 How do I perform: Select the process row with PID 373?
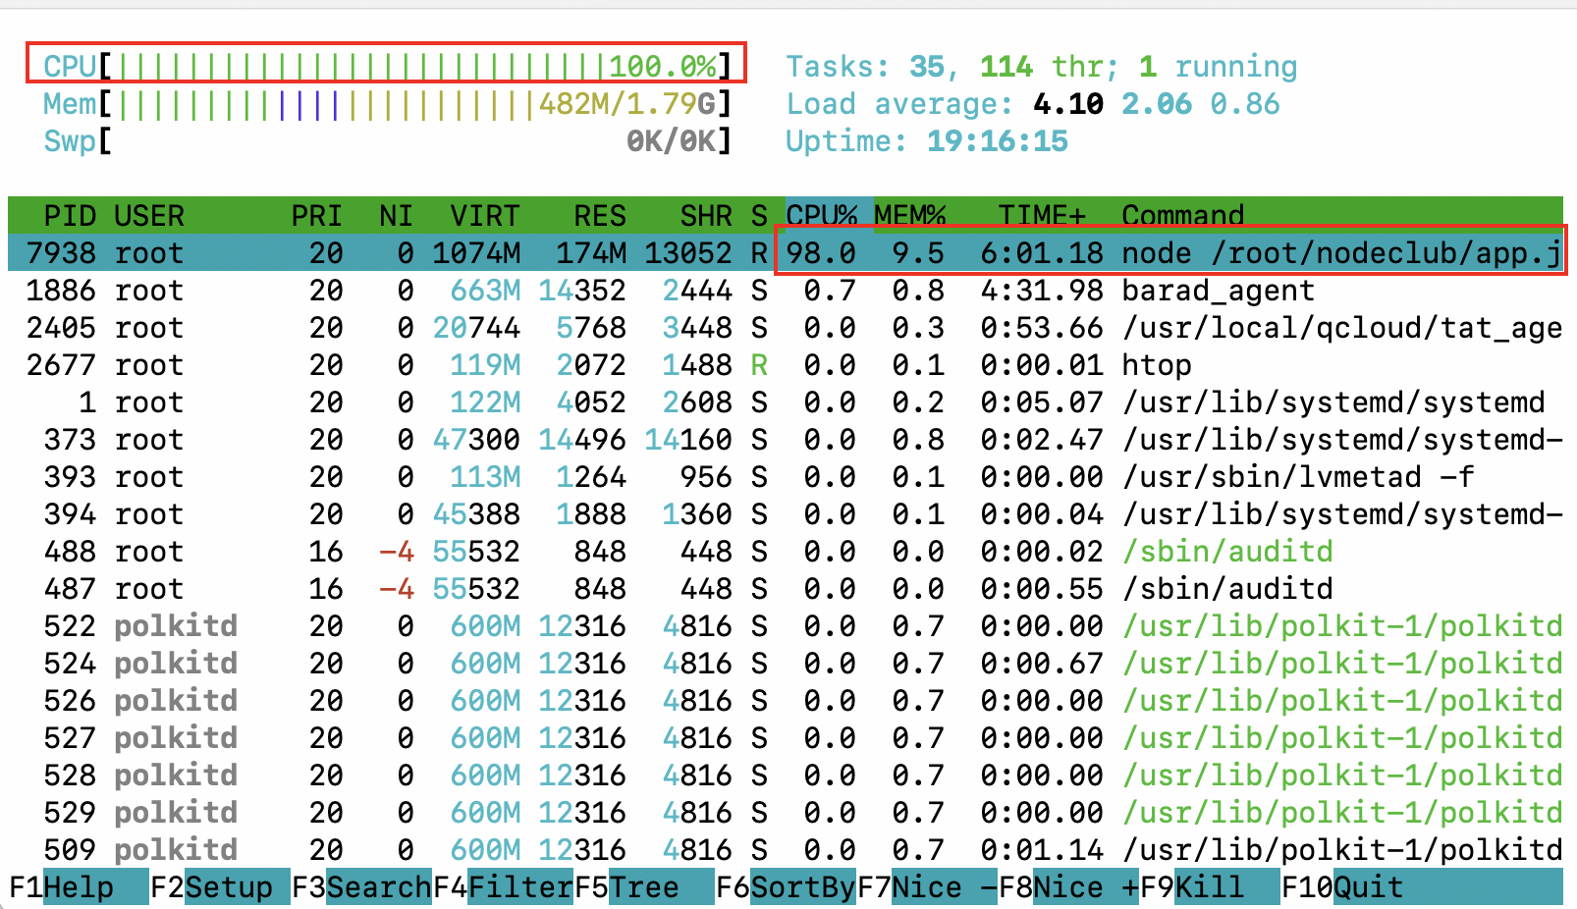coord(786,439)
